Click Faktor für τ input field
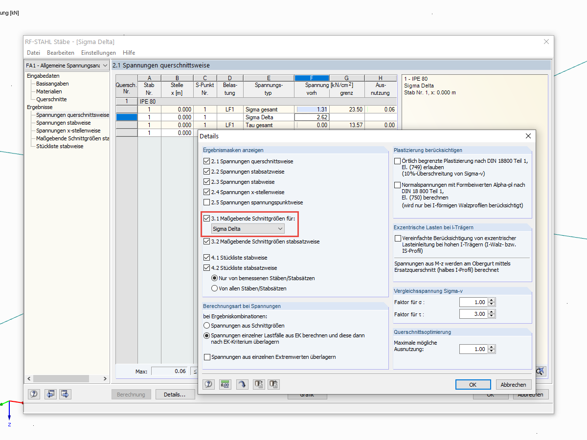Image resolution: width=587 pixels, height=440 pixels. pyautogui.click(x=474, y=314)
